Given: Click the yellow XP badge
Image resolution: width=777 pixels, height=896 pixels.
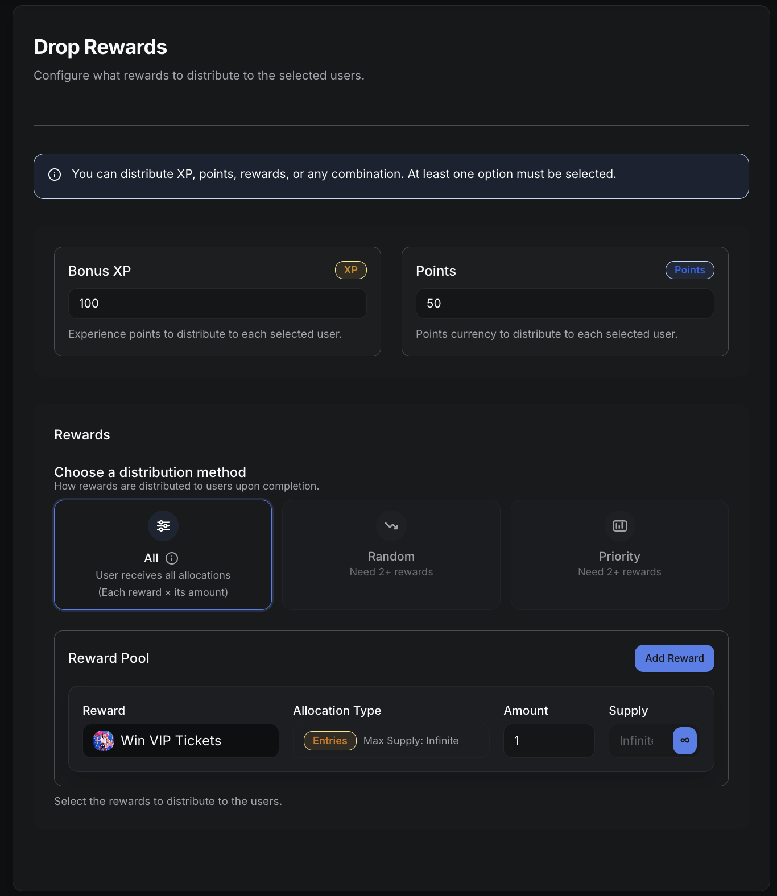Looking at the screenshot, I should [x=350, y=270].
